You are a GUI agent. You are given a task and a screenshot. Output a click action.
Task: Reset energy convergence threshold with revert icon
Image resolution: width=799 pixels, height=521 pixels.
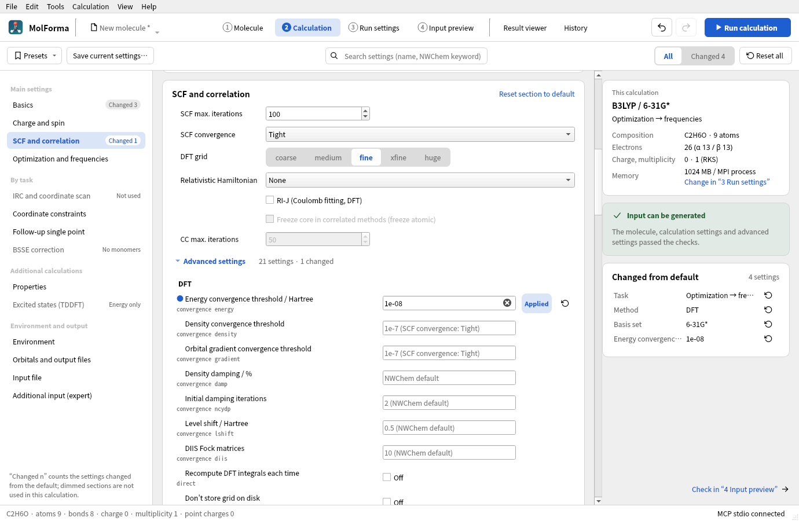tap(565, 303)
